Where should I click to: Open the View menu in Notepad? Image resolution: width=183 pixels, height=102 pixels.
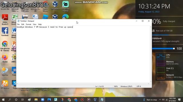(35, 24)
